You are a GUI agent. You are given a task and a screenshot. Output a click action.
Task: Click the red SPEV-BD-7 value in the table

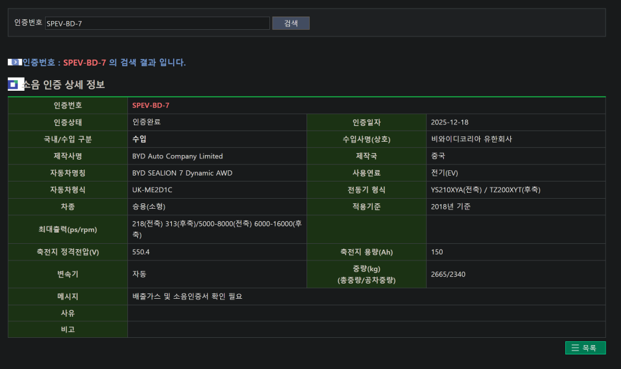pyautogui.click(x=151, y=105)
